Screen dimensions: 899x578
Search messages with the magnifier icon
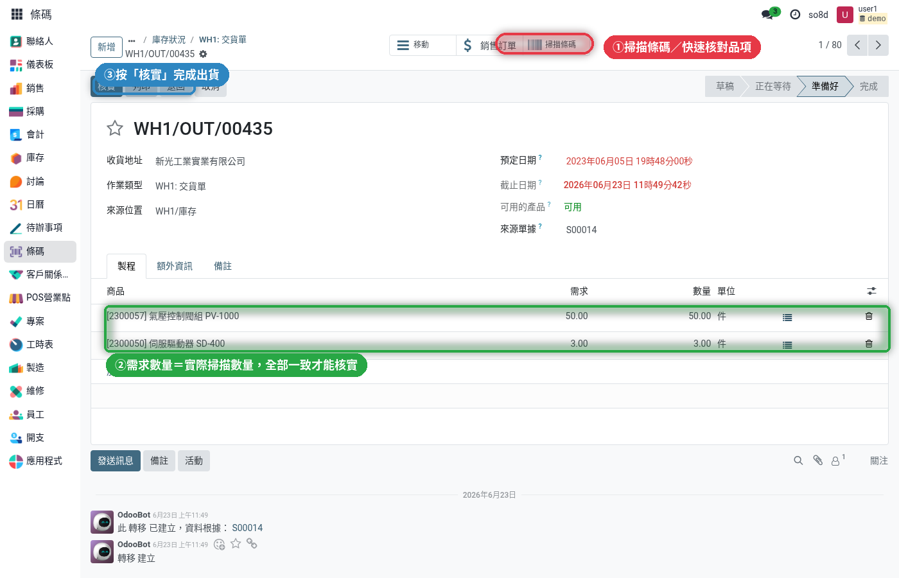coord(798,460)
